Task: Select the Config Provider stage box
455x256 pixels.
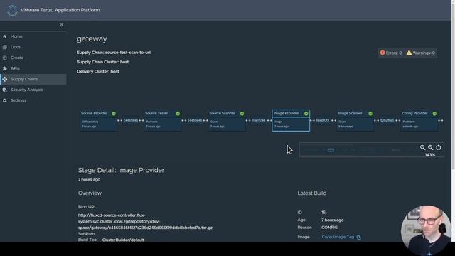Action: tap(419, 120)
